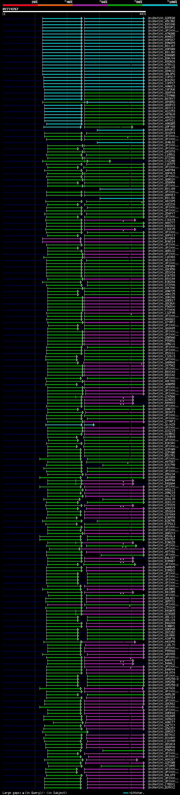
Task: Click the query name AV774767
Action: click(10, 9)
